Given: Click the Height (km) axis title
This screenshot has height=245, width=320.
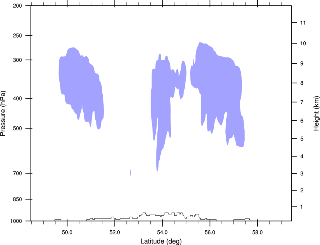Looking at the screenshot, I should (x=316, y=113).
